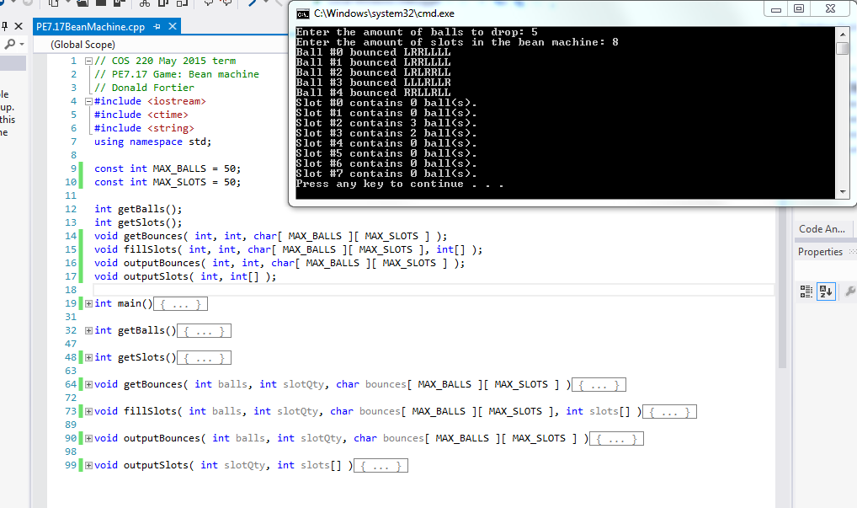
Task: Click the 'void outputSlots( int, int[] );' prototype
Action: pyautogui.click(x=185, y=276)
